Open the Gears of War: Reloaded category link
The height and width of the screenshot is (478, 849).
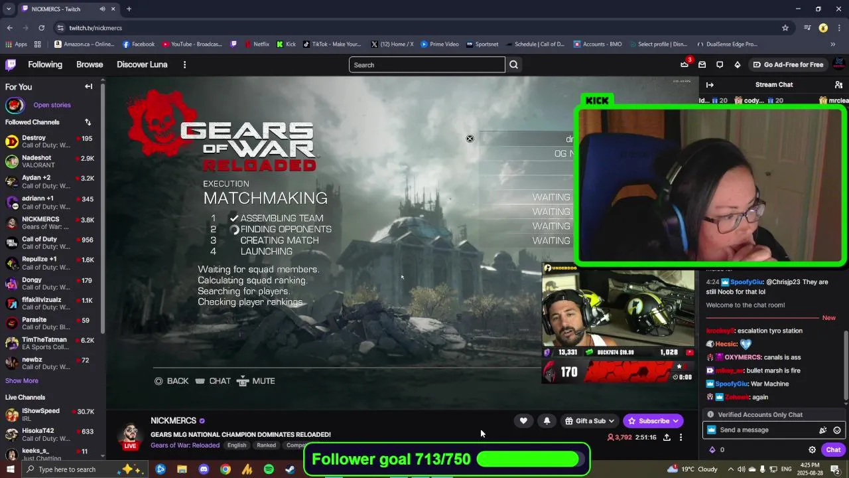pyautogui.click(x=185, y=445)
